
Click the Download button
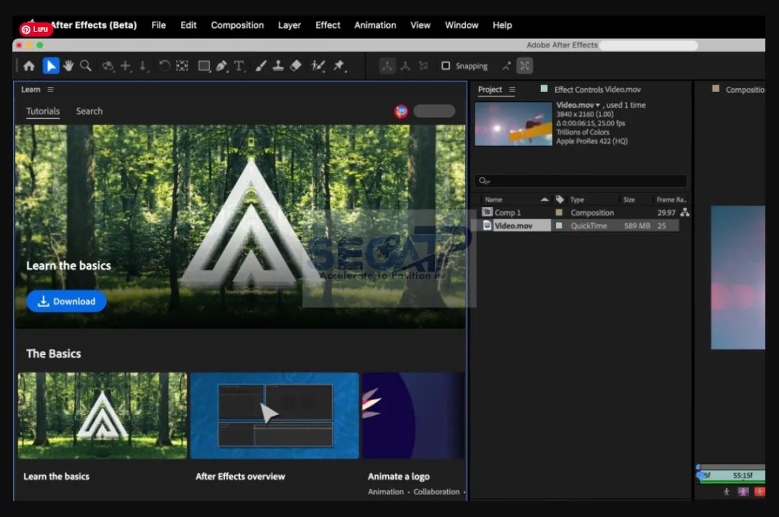(x=66, y=301)
